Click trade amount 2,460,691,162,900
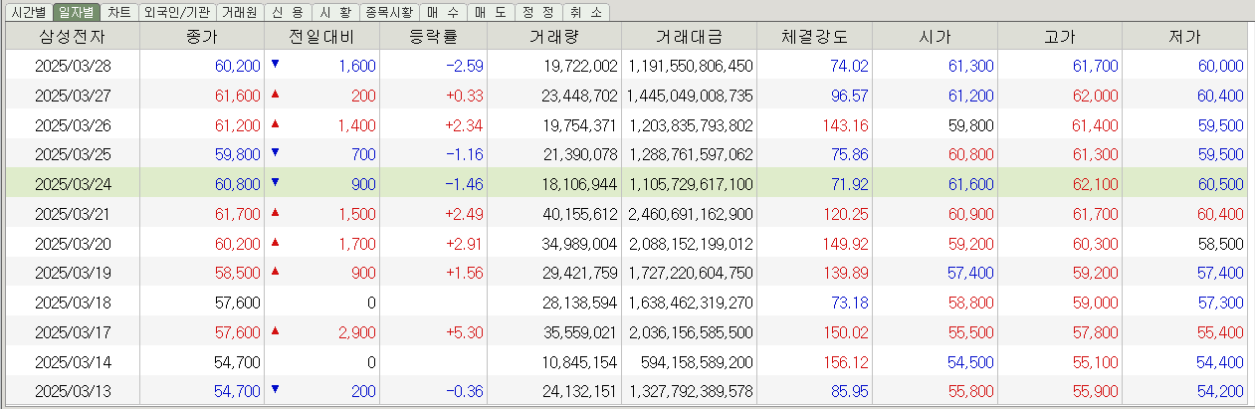1255x409 pixels. (x=690, y=214)
